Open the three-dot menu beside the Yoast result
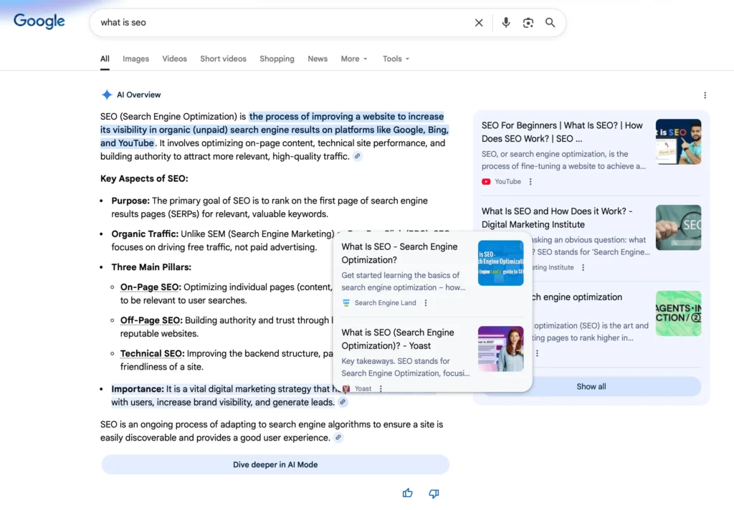This screenshot has height=510, width=734. point(381,388)
